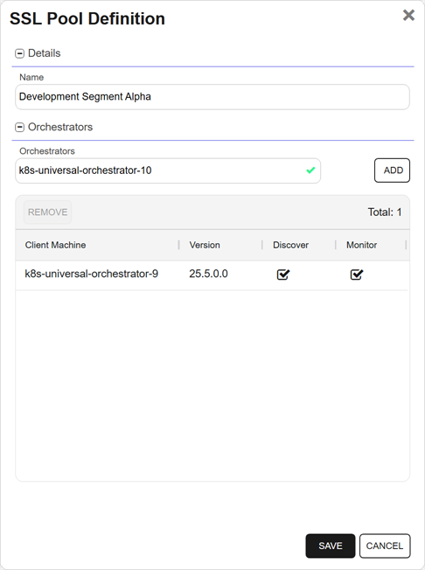425x570 pixels.
Task: Uncheck Discover for k8s-universal-orchestrator-9
Action: pos(283,275)
